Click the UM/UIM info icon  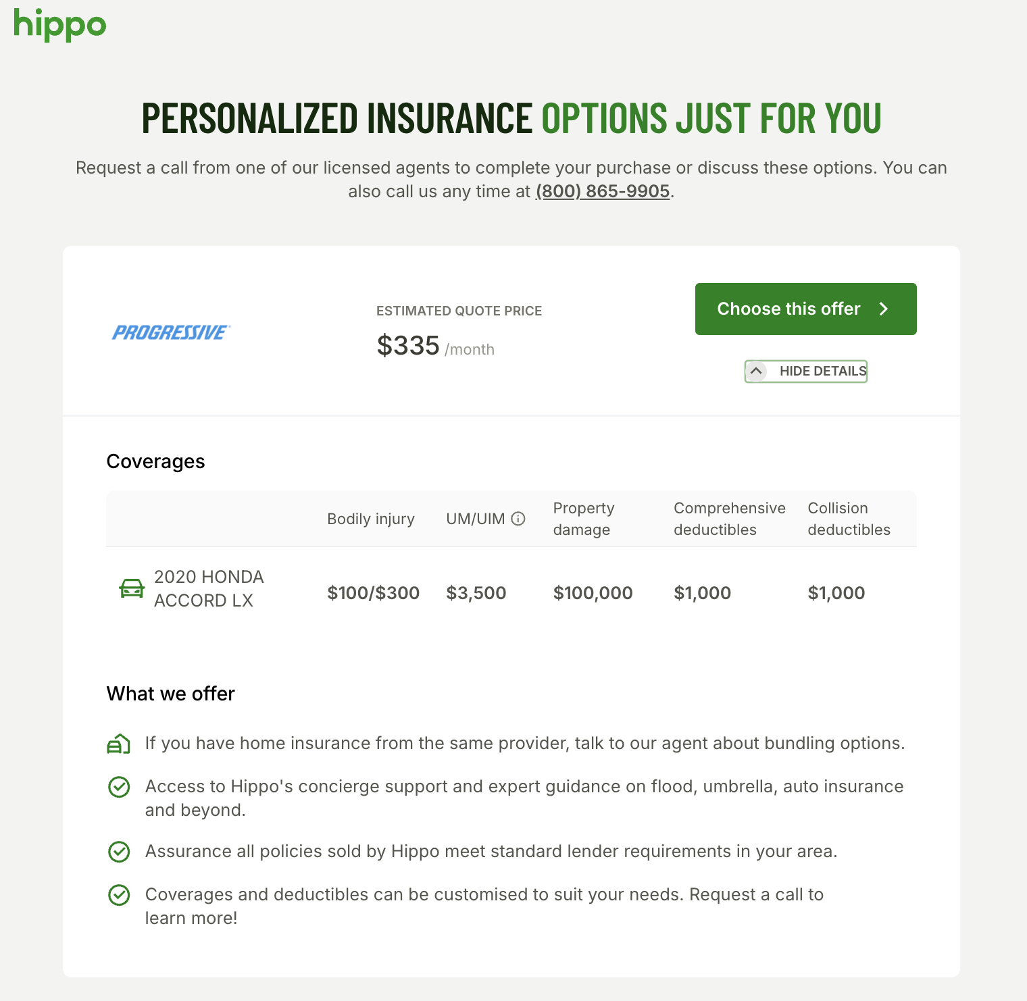(518, 519)
